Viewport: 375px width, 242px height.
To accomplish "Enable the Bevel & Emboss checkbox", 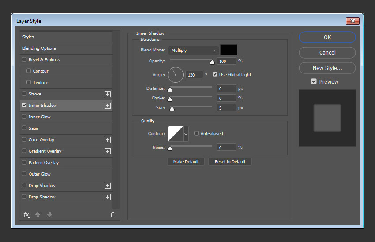I will coord(24,60).
